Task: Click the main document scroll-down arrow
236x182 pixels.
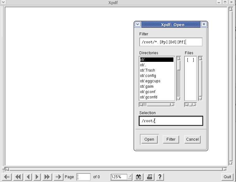Action: click(x=231, y=163)
